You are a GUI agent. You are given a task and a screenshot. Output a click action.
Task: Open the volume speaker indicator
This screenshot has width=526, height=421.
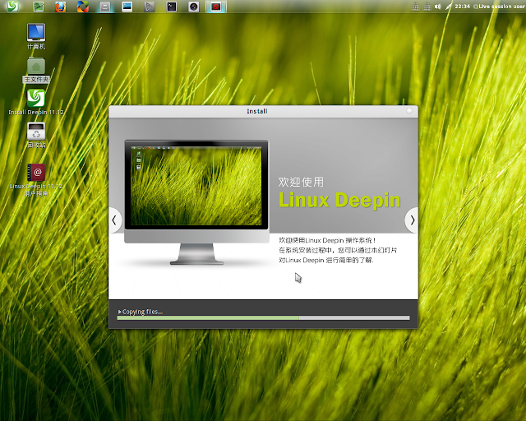pyautogui.click(x=438, y=7)
